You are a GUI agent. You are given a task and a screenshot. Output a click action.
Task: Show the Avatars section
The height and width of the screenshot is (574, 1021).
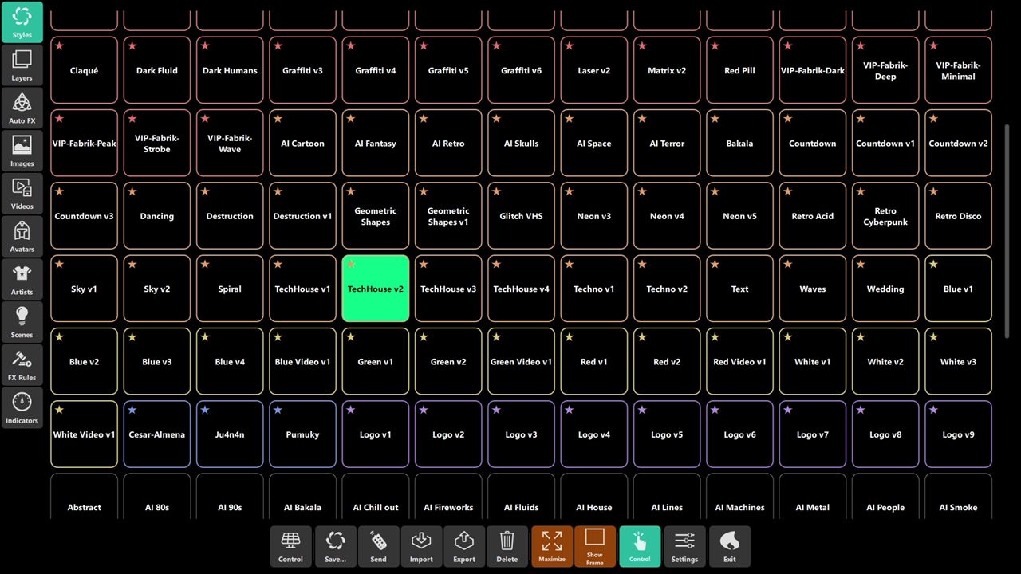click(22, 237)
